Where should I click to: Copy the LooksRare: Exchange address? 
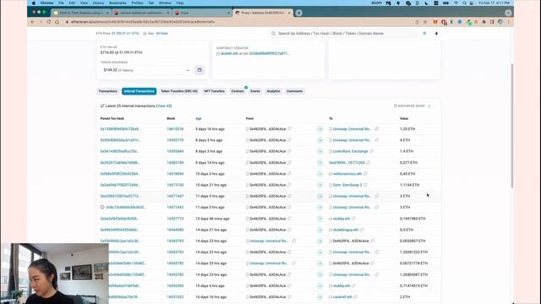coord(371,151)
